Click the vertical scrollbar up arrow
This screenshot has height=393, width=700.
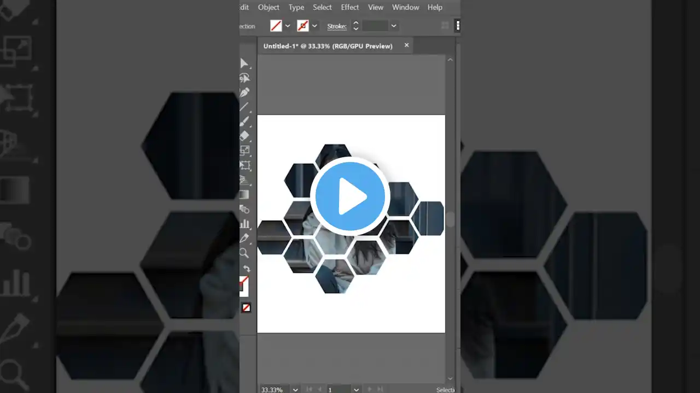pyautogui.click(x=450, y=59)
